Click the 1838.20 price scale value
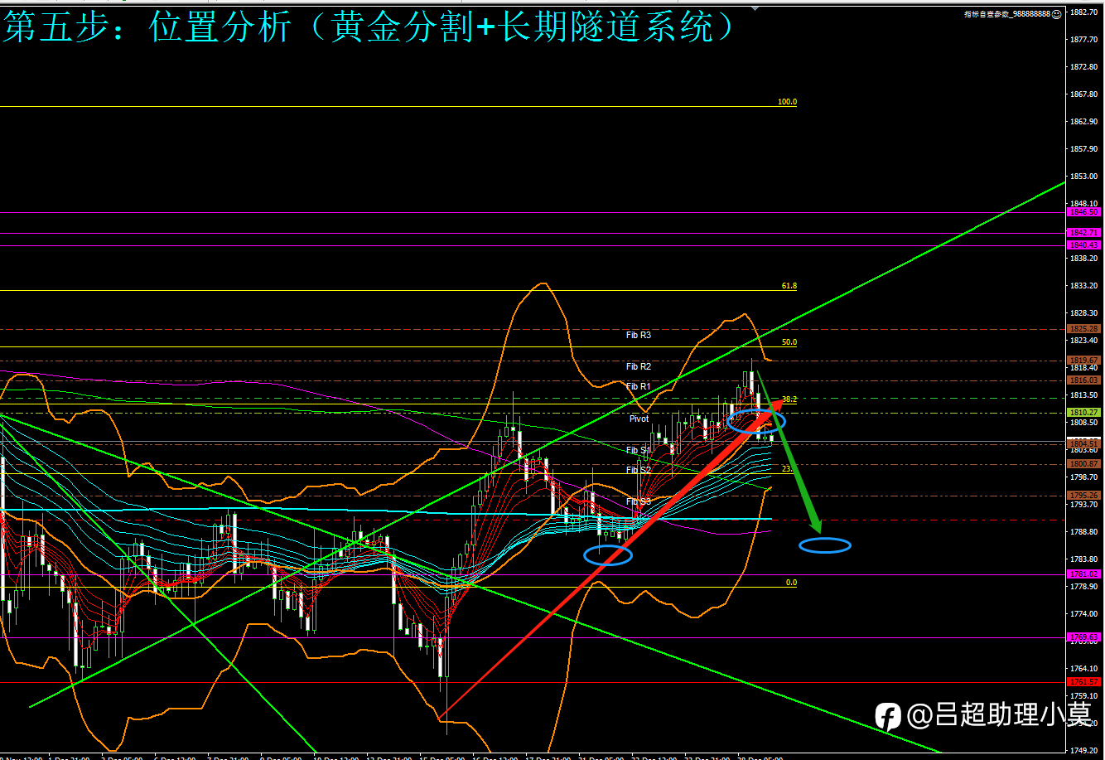This screenshot has height=760, width=1105. 1085,258
